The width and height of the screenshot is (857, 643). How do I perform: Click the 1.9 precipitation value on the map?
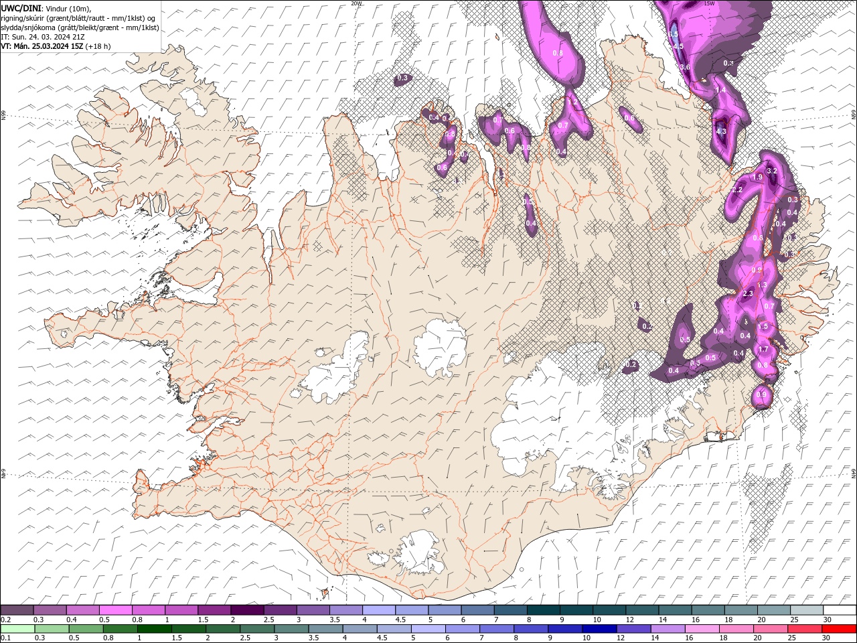[758, 177]
